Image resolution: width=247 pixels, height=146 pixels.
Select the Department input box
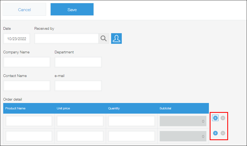point(78,62)
